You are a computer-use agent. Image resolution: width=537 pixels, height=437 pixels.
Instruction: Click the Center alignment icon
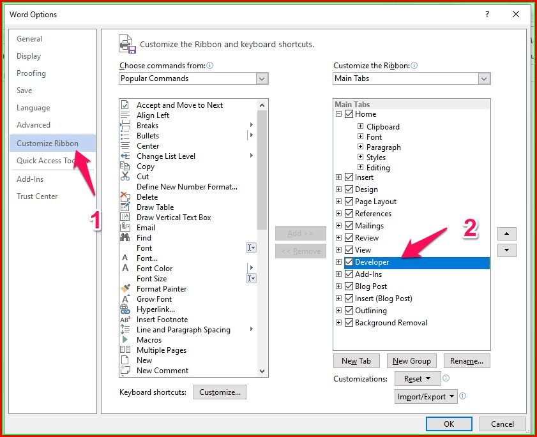point(125,146)
